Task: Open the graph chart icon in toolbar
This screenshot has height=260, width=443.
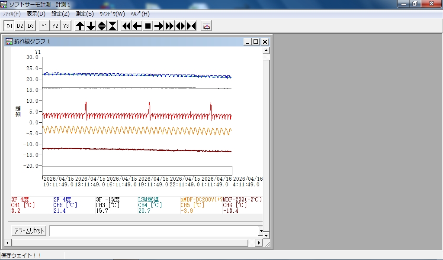Action: click(206, 26)
